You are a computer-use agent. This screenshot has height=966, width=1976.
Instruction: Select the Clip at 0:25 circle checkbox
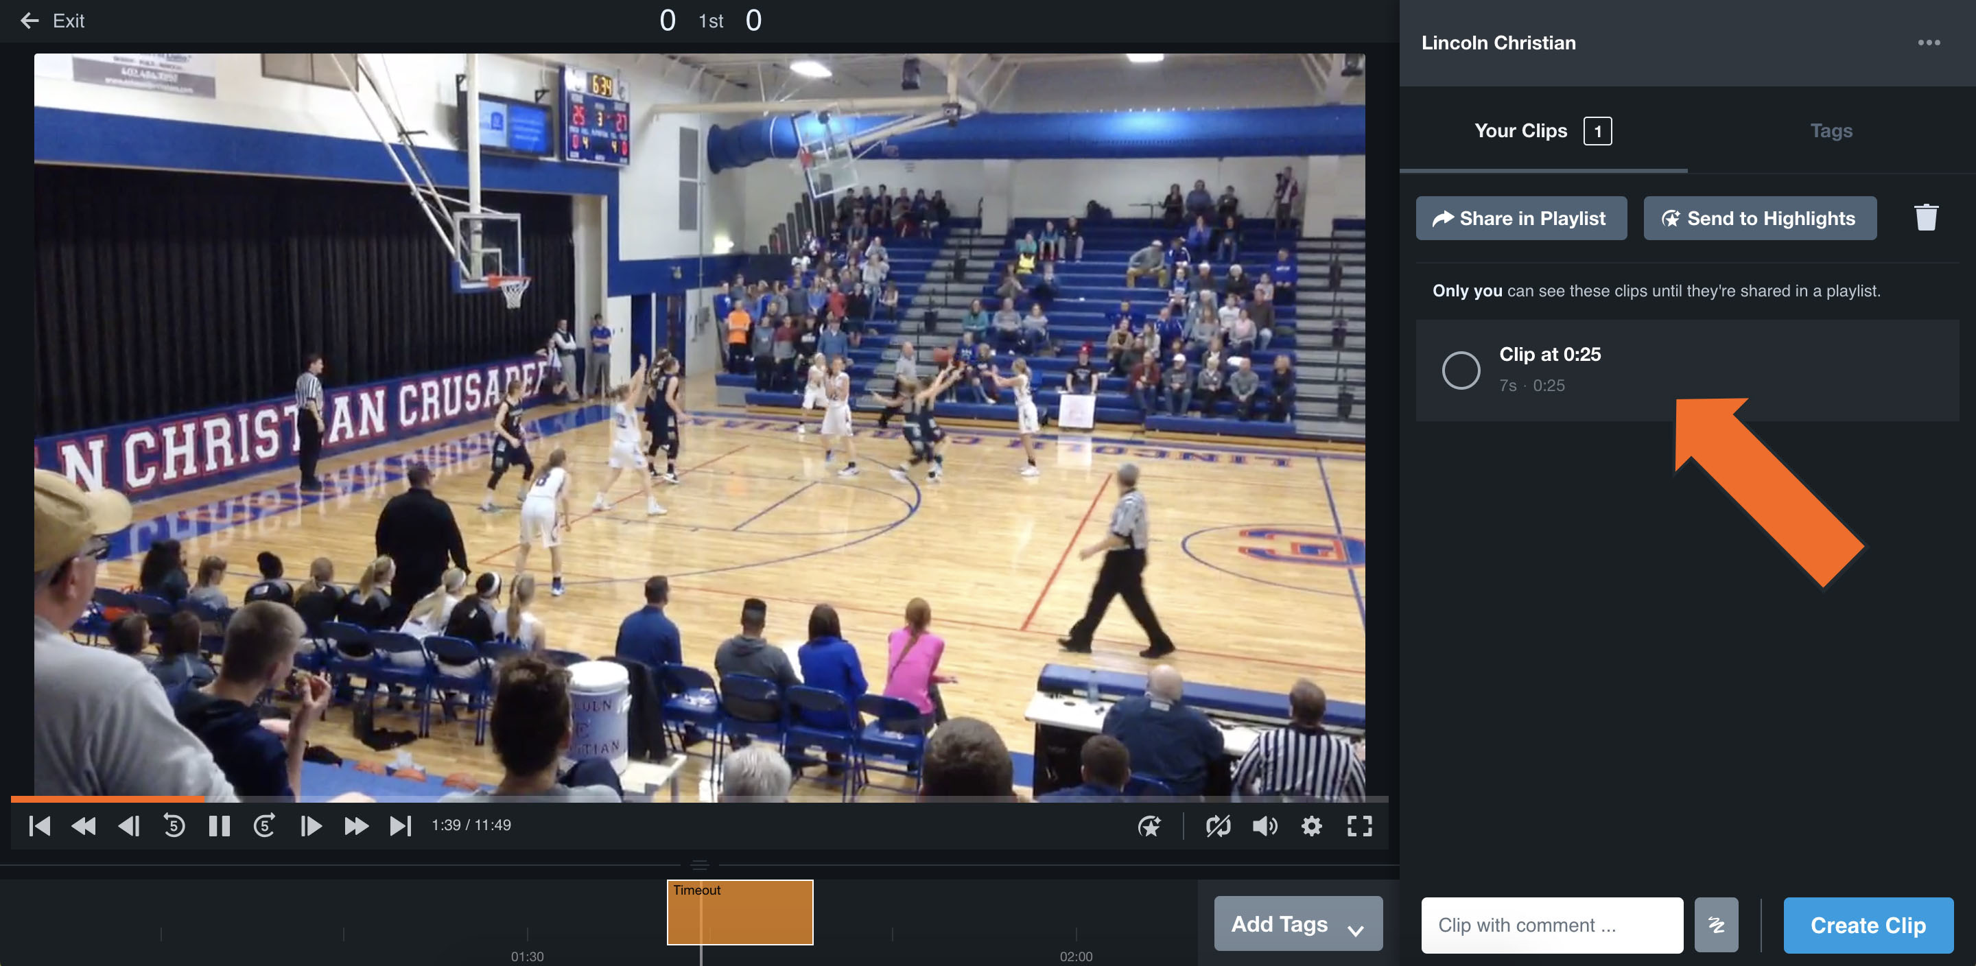click(1461, 370)
